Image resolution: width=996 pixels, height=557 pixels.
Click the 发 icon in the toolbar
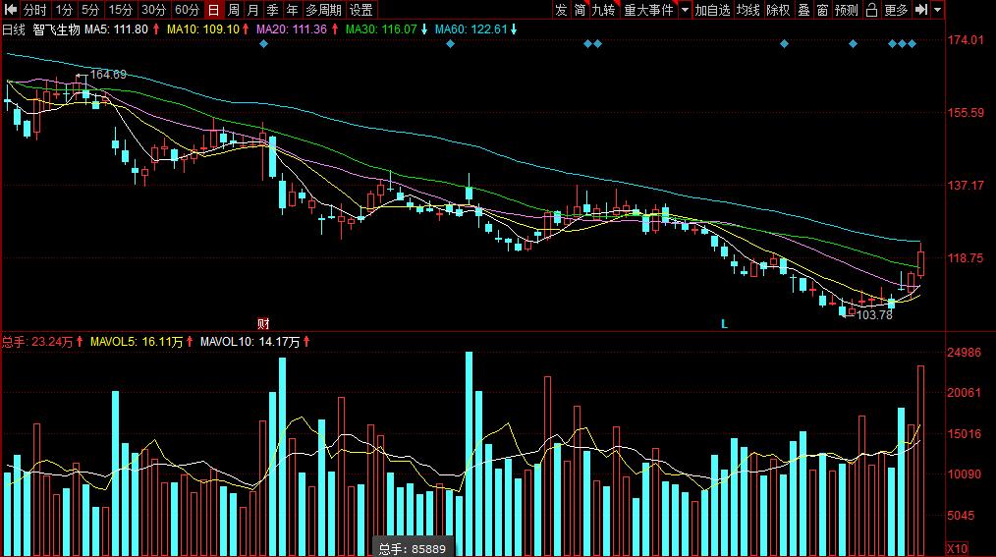tap(560, 10)
